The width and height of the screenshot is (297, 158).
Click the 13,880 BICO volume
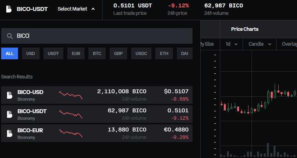tap(127, 130)
